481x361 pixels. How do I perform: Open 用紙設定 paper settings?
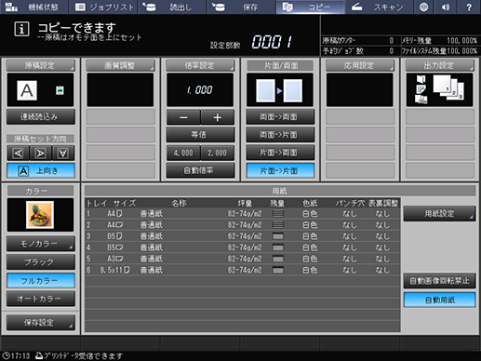[x=439, y=213]
